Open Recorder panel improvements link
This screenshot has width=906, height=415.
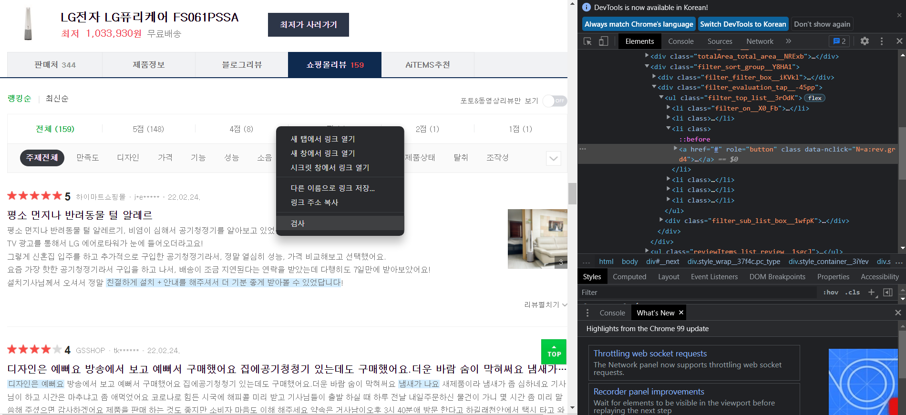[x=649, y=391]
